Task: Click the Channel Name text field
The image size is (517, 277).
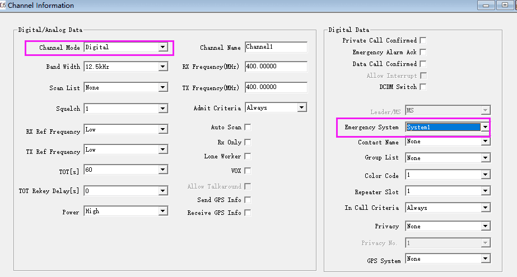Action: click(276, 48)
